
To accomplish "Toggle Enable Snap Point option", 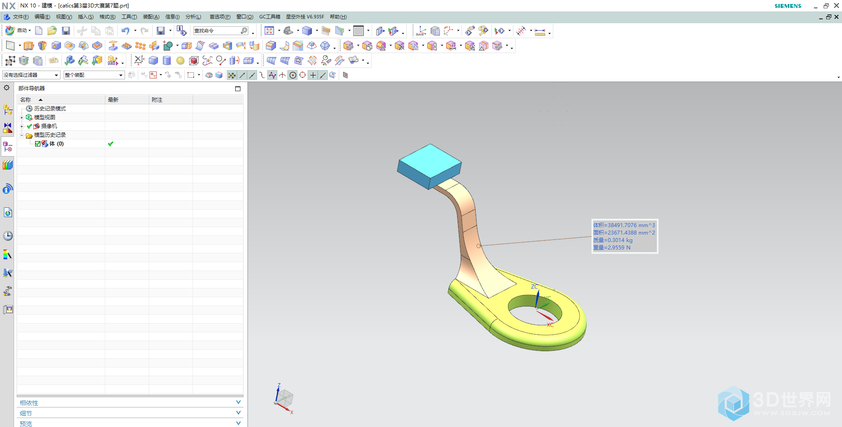I will [x=232, y=75].
